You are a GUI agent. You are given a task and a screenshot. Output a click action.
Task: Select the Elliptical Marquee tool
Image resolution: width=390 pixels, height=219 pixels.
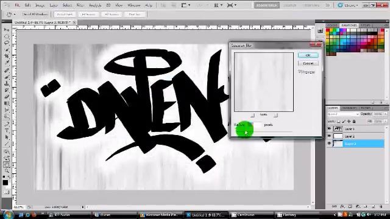[x=7, y=36]
